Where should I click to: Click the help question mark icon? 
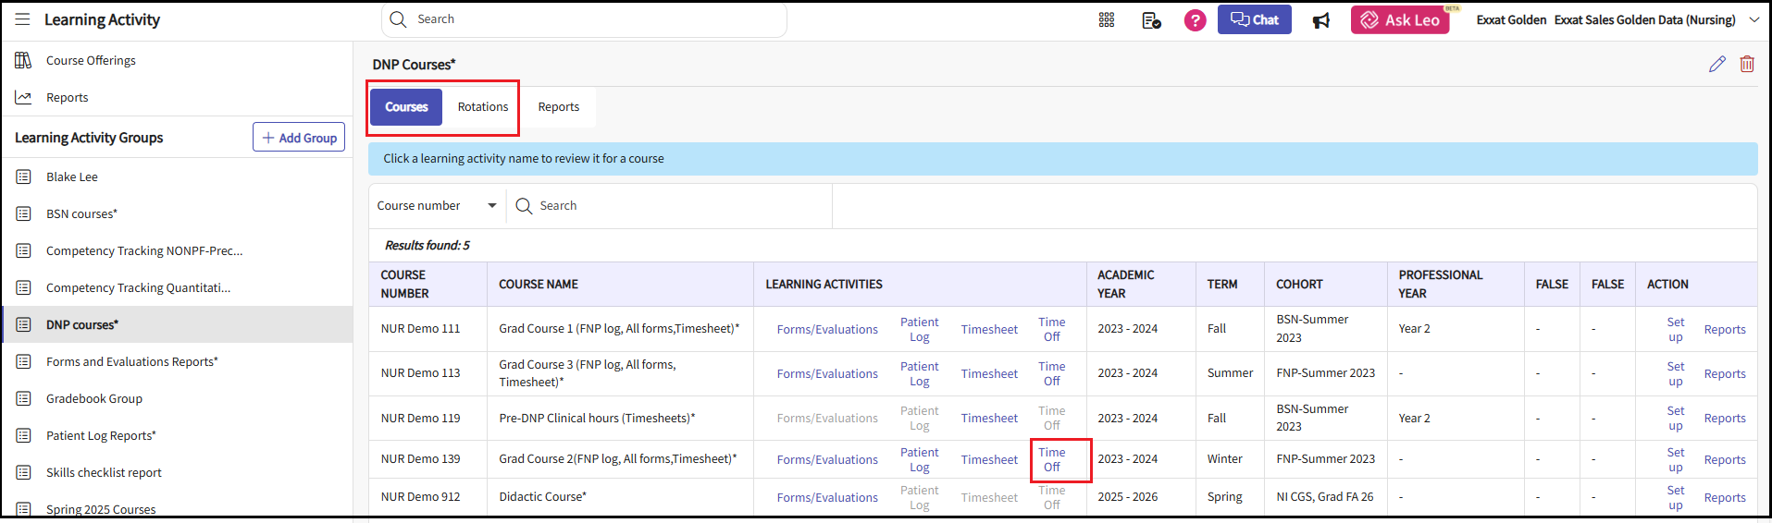pyautogui.click(x=1195, y=19)
